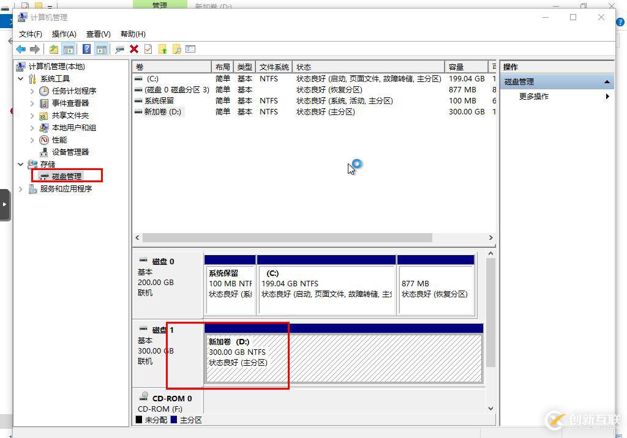
Task: Select the 性能 performance node
Action: pos(59,139)
